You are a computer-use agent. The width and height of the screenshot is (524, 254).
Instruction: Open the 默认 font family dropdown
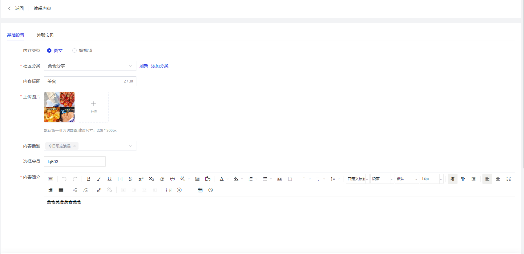(x=407, y=179)
